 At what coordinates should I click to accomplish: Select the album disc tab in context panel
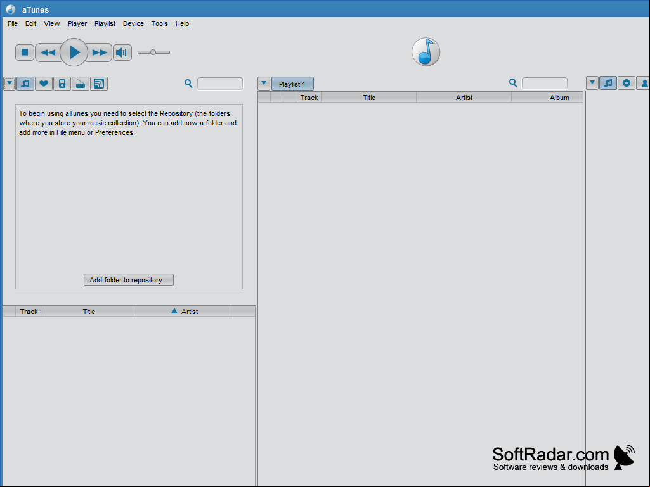tap(627, 83)
